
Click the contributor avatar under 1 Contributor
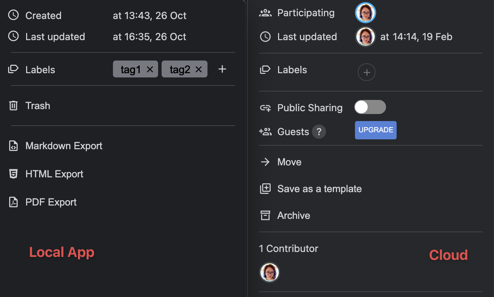[x=270, y=272]
